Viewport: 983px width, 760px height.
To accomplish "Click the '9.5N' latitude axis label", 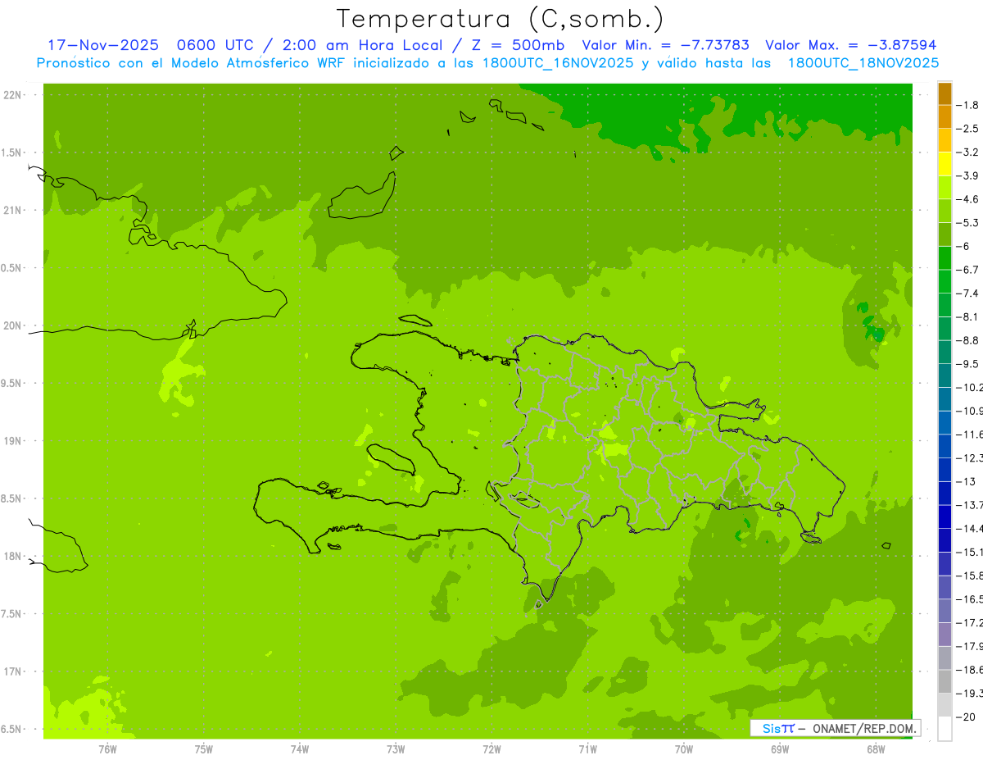I will pos(11,383).
